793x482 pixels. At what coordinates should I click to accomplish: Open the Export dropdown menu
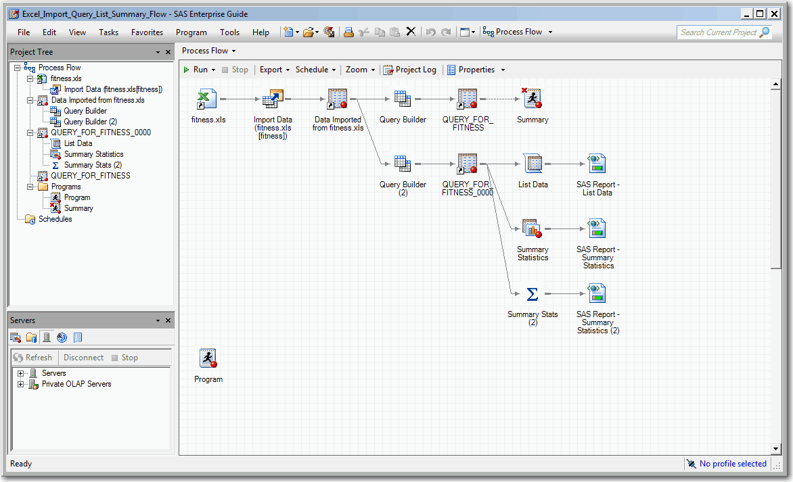(274, 70)
